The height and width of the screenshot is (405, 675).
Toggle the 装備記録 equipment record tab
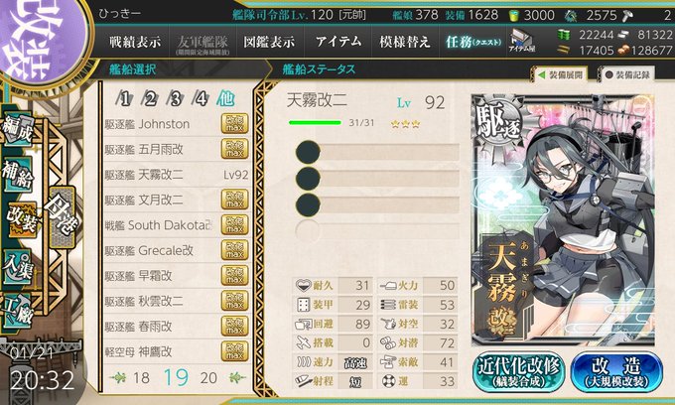tap(626, 74)
